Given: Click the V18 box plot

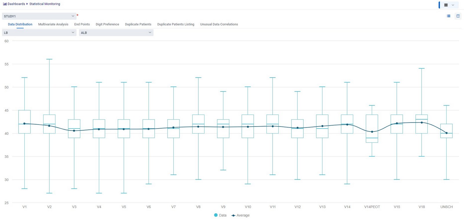Looking at the screenshot, I should 422,124.
